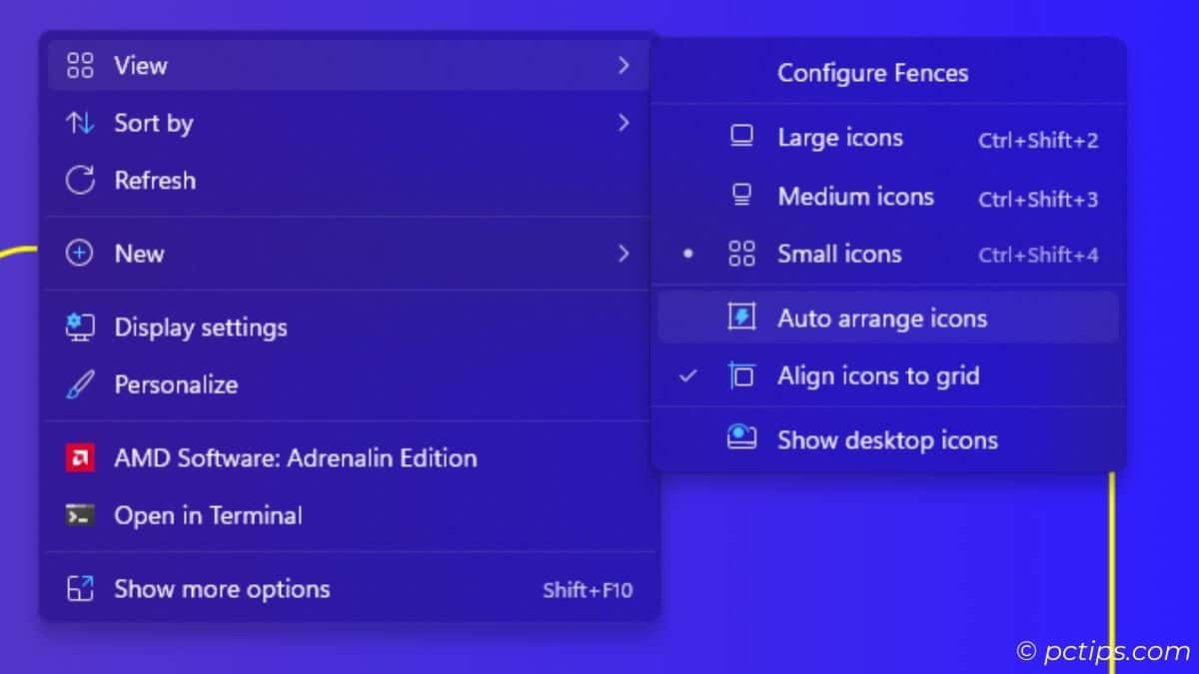Click the Sort by arrows icon
1199x674 pixels.
point(80,123)
